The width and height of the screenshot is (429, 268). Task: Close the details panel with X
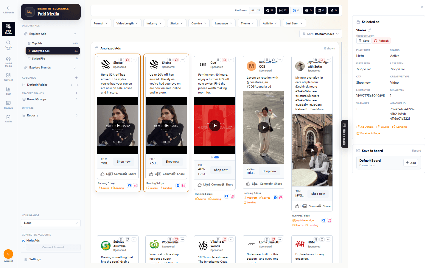click(x=422, y=7)
